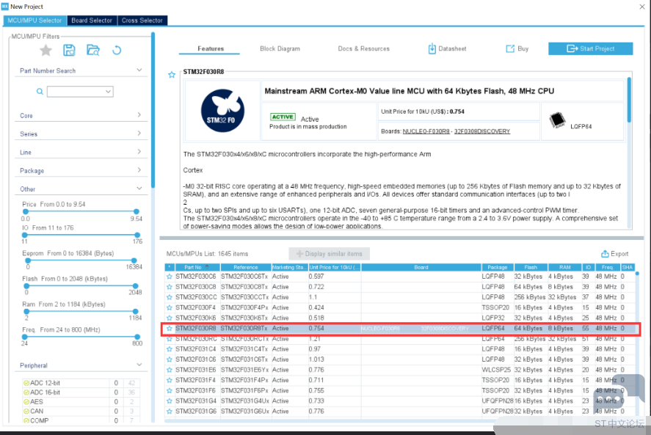
Task: Star the STM32F030R8 row
Action: click(x=170, y=329)
